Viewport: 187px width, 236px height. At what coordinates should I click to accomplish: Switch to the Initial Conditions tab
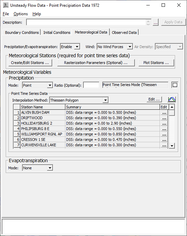57,33
